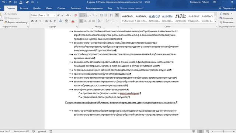Switch to the Вставка tab

[x=24, y=8]
